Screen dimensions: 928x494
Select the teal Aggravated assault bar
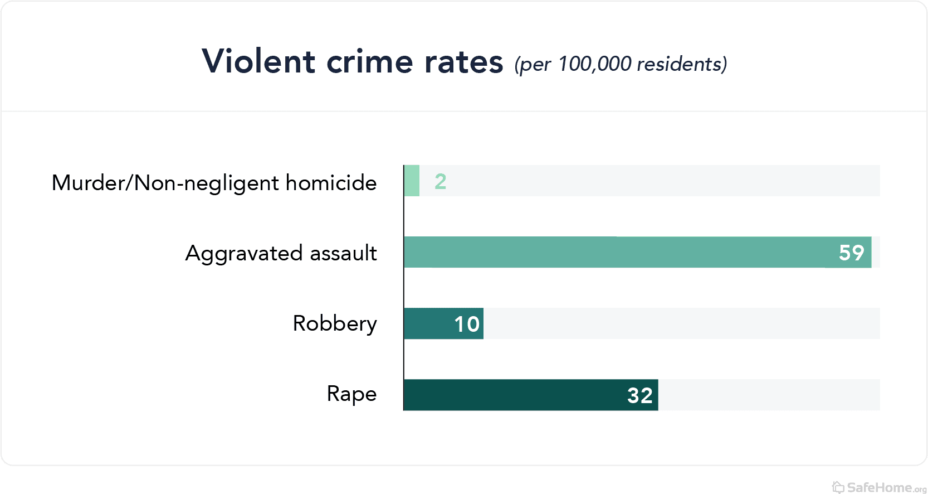point(613,252)
